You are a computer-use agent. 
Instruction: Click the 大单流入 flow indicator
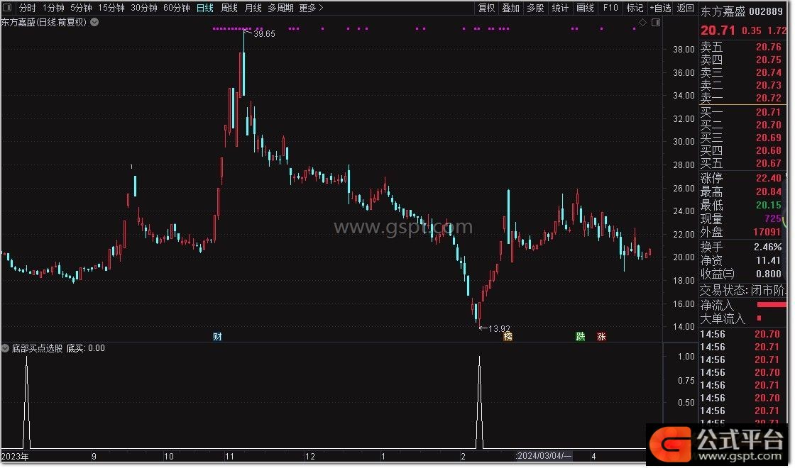click(x=759, y=318)
